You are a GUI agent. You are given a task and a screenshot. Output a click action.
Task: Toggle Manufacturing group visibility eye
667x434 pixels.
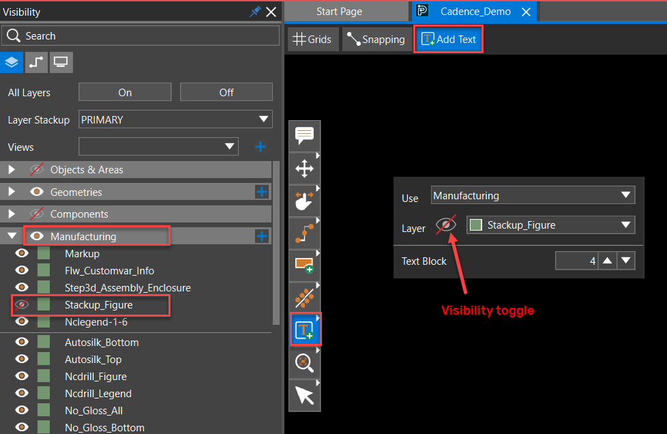pyautogui.click(x=37, y=236)
